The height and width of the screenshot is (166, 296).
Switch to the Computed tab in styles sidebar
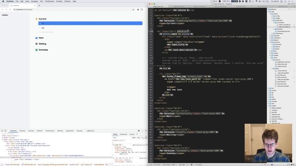point(123,134)
